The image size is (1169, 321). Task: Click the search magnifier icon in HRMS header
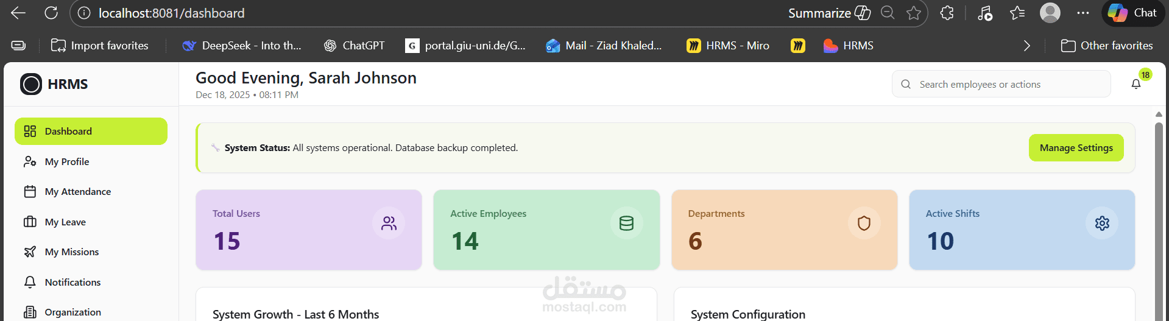tap(906, 84)
